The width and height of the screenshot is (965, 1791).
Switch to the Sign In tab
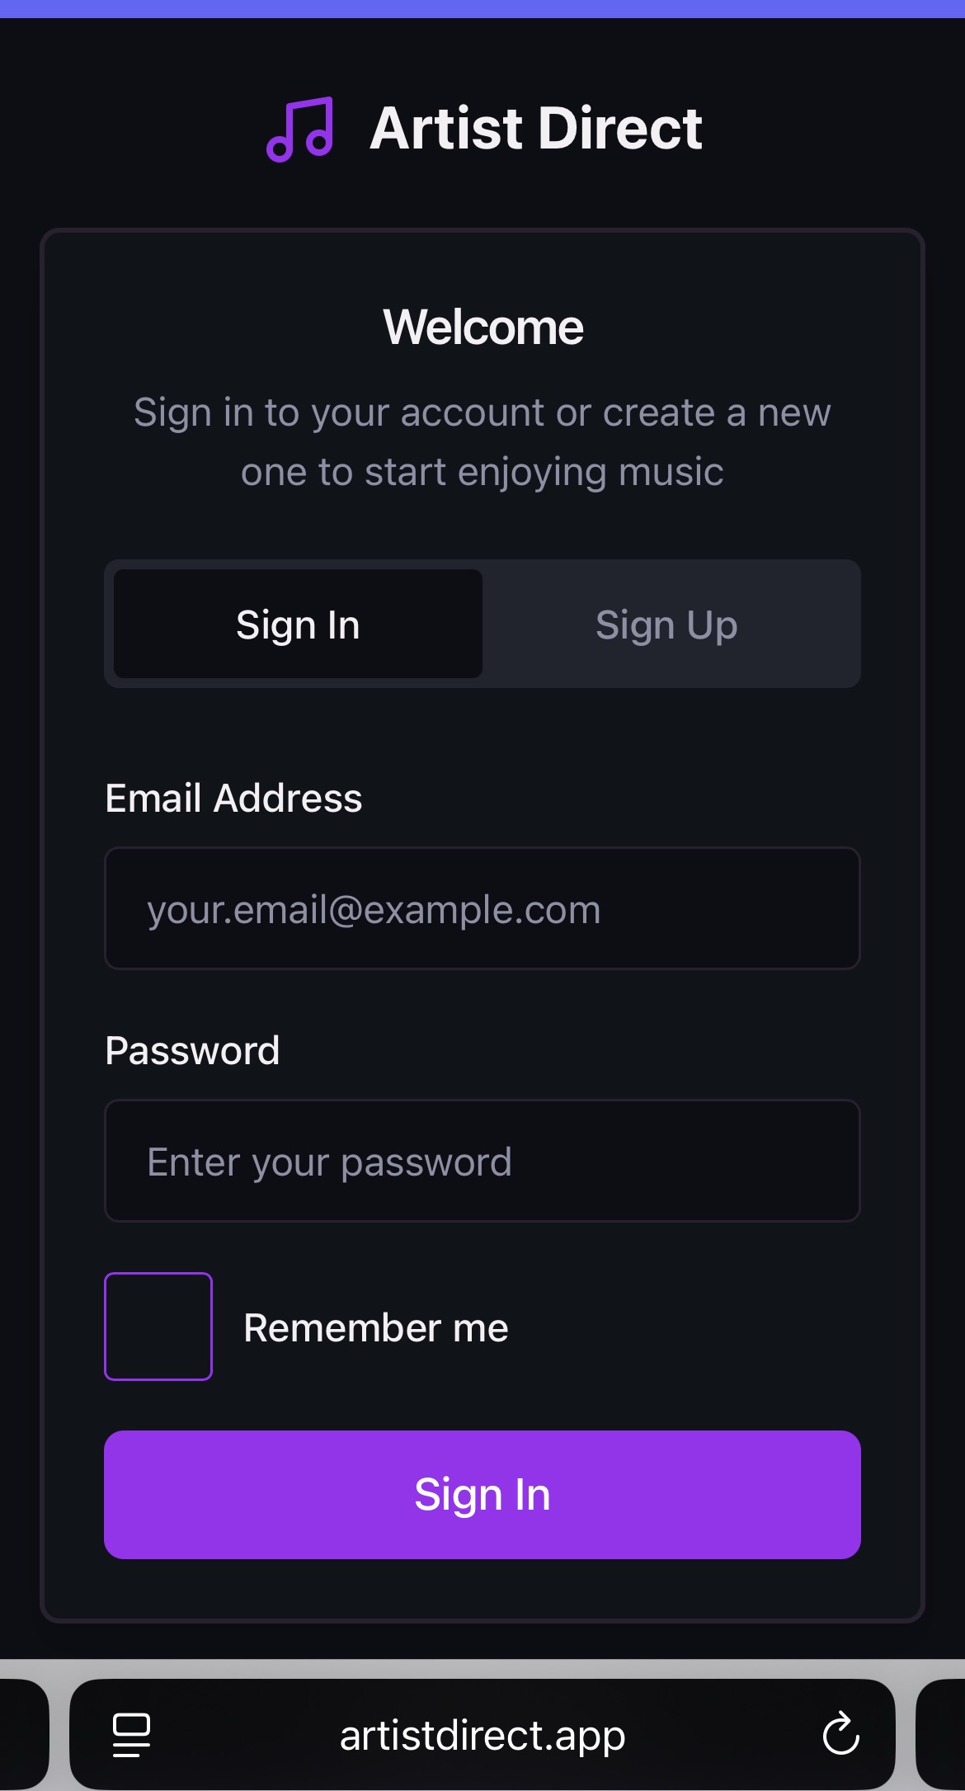298,624
